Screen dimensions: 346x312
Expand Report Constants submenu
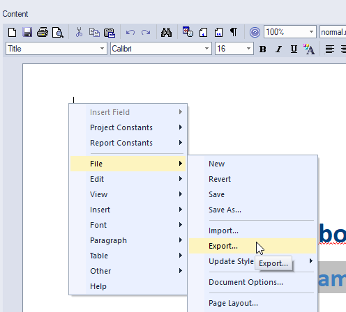pos(128,143)
